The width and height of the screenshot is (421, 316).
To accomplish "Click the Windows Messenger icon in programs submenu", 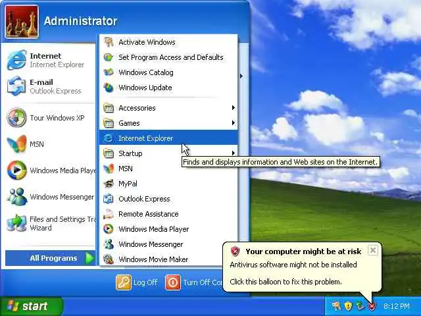I will click(109, 244).
